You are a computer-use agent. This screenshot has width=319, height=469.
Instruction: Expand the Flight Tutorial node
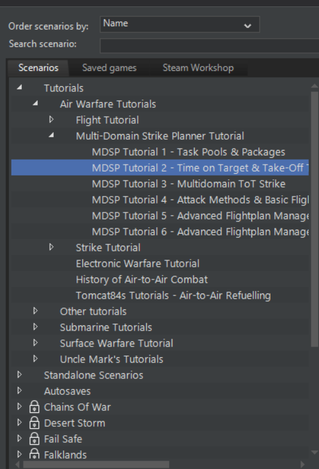pyautogui.click(x=51, y=120)
